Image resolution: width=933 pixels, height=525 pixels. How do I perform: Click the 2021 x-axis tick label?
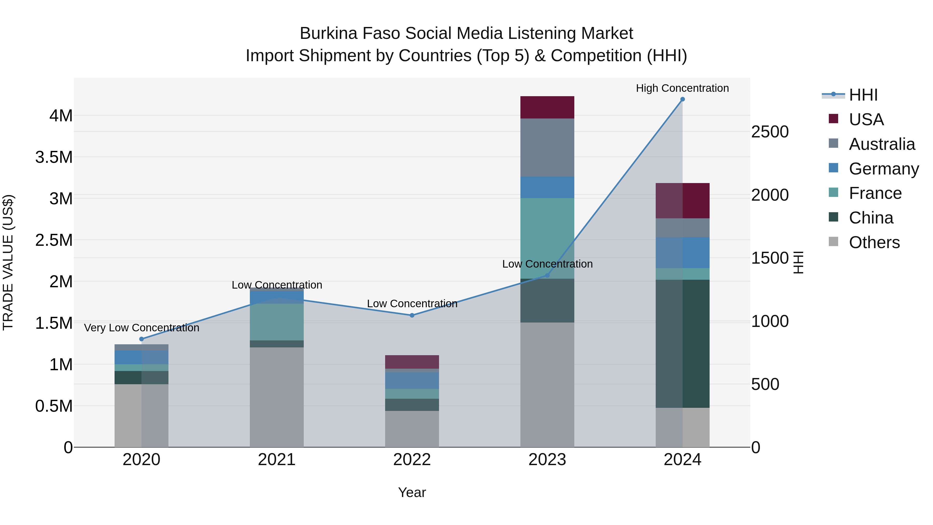point(277,460)
